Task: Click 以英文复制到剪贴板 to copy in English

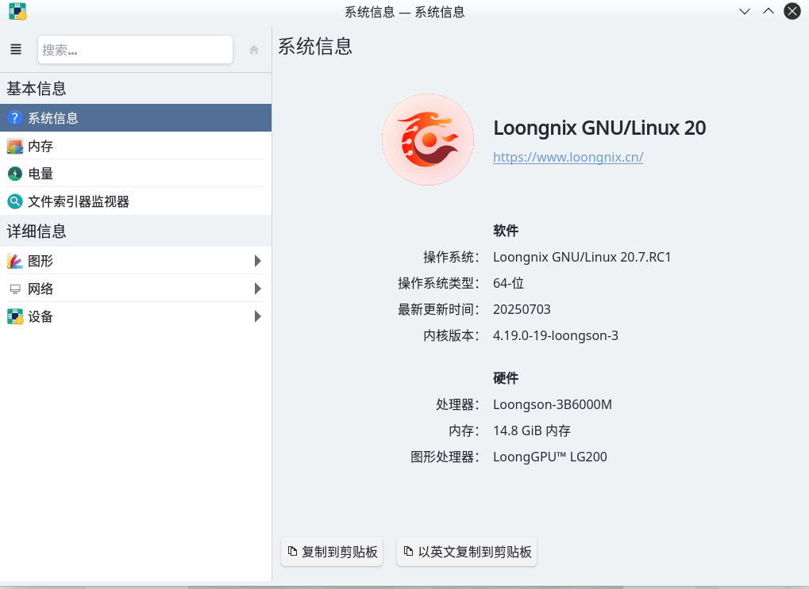Action: [x=466, y=551]
